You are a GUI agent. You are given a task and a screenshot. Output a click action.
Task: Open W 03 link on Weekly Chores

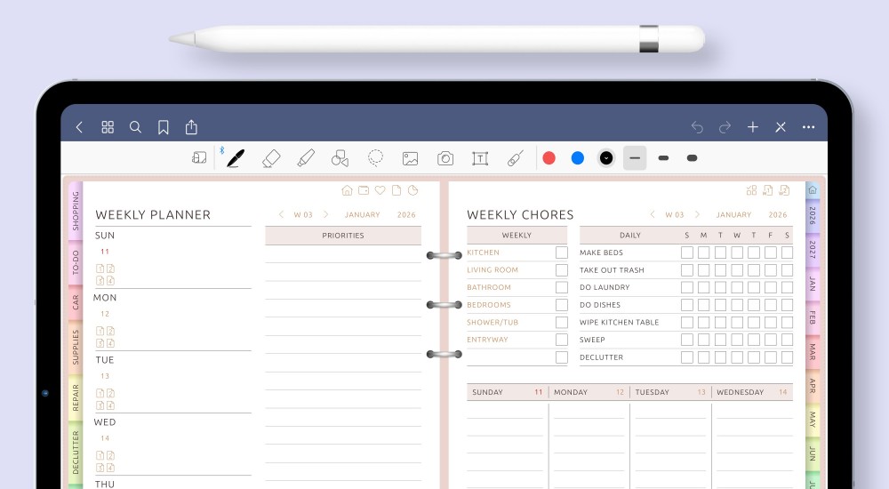675,214
